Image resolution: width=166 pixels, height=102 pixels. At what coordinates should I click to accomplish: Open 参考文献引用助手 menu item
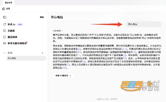point(17,43)
